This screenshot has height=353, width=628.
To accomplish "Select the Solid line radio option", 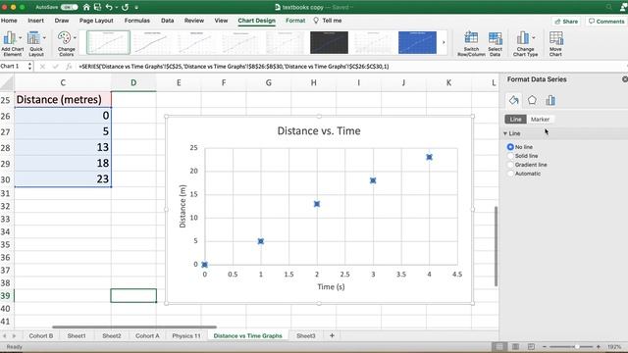I will 510,156.
